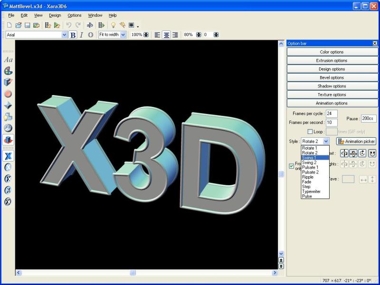Adjust the 100% size stepper
Image resolution: width=380 pixels, height=285 pixels.
pos(146,35)
